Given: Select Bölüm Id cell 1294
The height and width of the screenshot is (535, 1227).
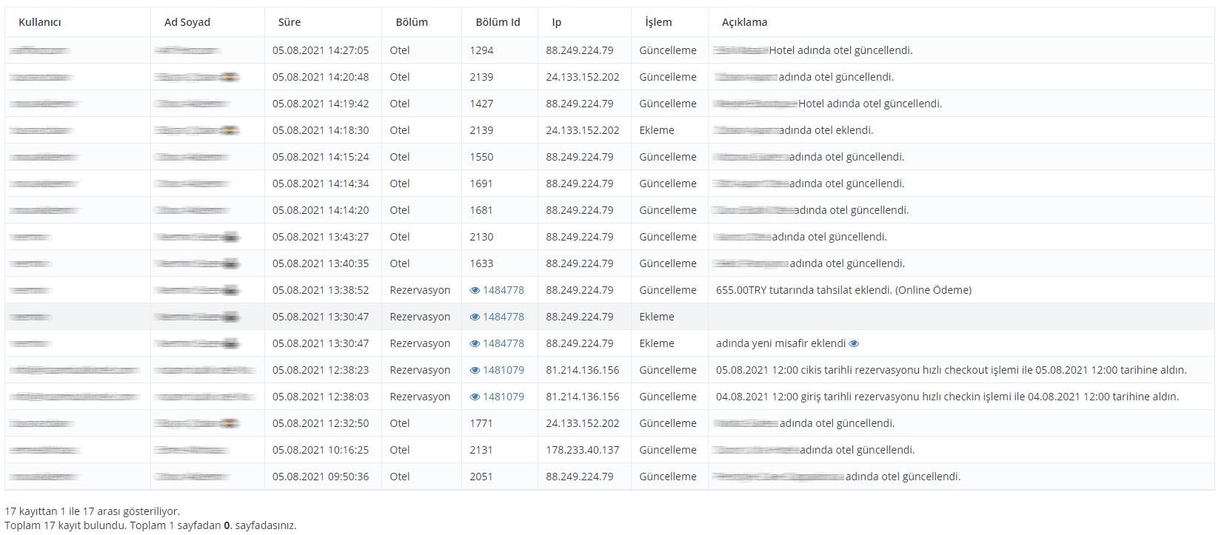Looking at the screenshot, I should (x=481, y=50).
